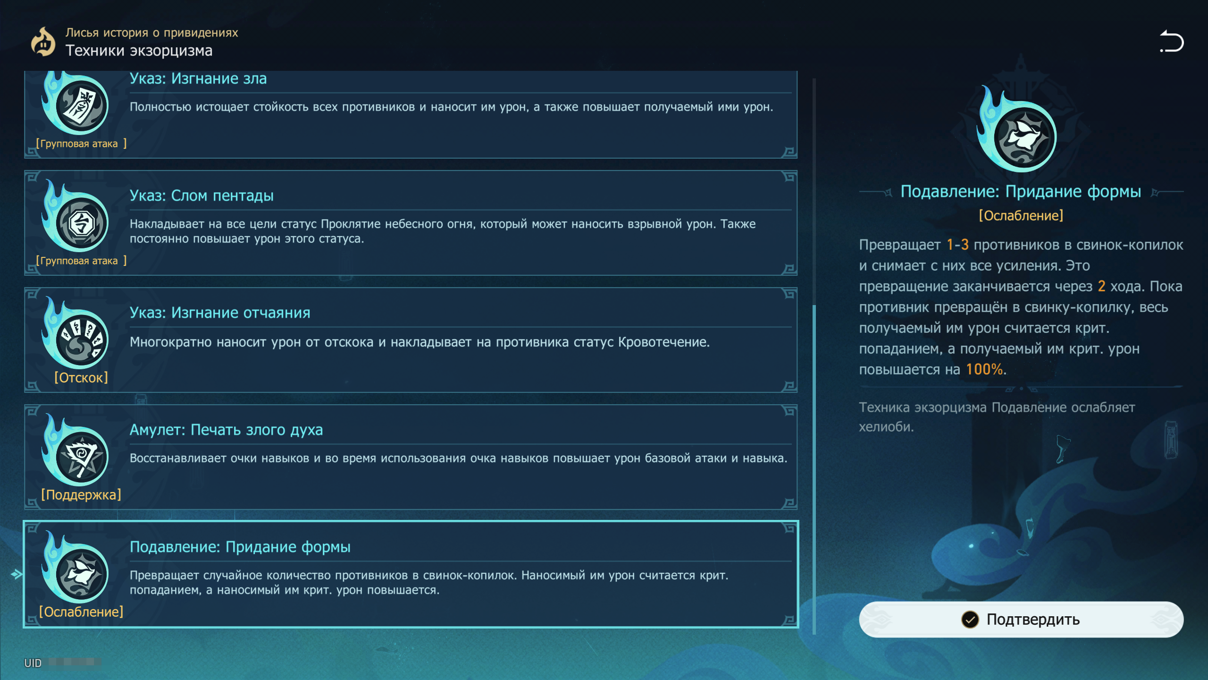Choose the Амулет: Печать злого духа title

226,430
